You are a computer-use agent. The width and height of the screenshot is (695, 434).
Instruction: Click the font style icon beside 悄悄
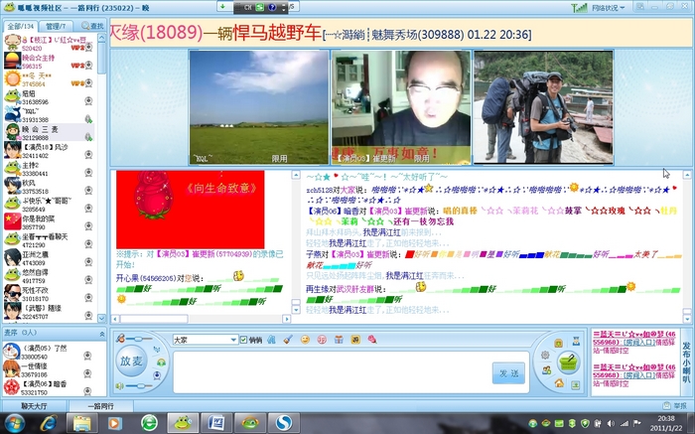pos(271,340)
